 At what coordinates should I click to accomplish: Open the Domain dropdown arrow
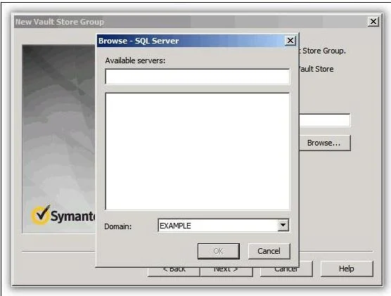point(283,226)
